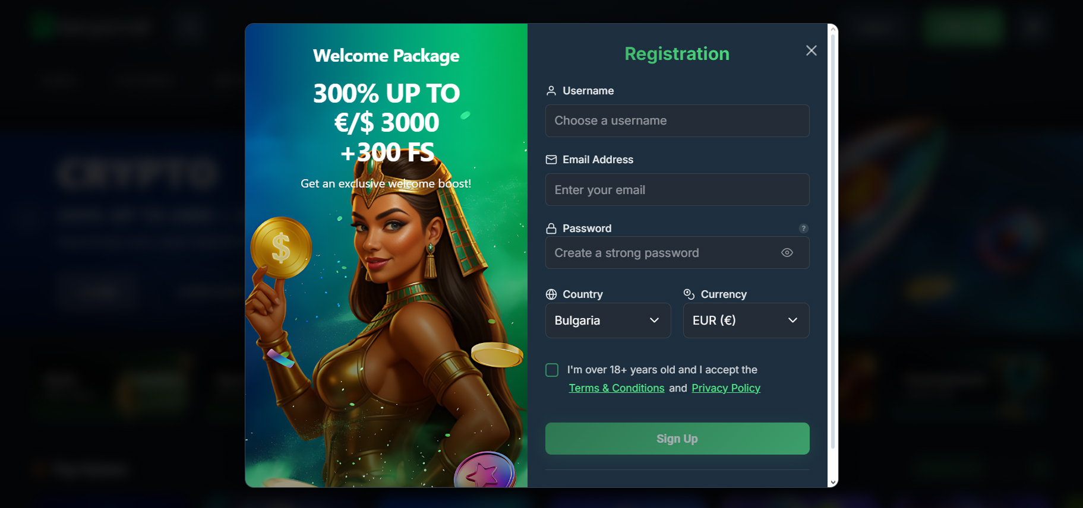Click into the Enter your email field
Image resolution: width=1083 pixels, height=508 pixels.
tap(677, 190)
